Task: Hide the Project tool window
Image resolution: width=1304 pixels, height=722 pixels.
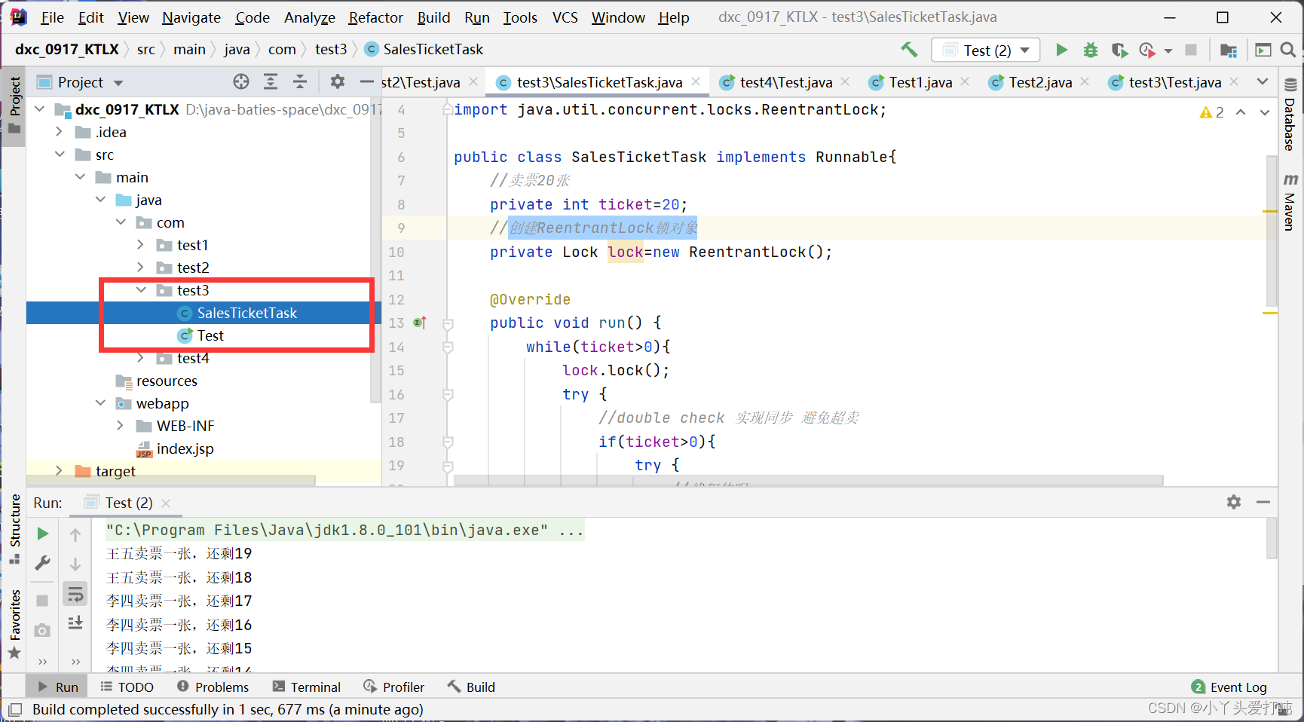Action: 366,81
